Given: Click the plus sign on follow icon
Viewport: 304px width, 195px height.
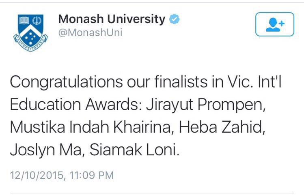Looking at the screenshot, I should click(282, 24).
